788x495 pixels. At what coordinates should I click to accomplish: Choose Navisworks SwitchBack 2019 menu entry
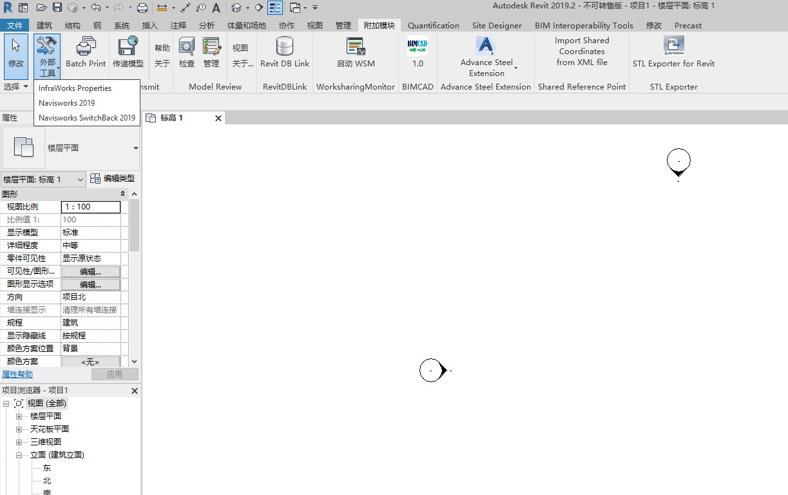point(86,118)
